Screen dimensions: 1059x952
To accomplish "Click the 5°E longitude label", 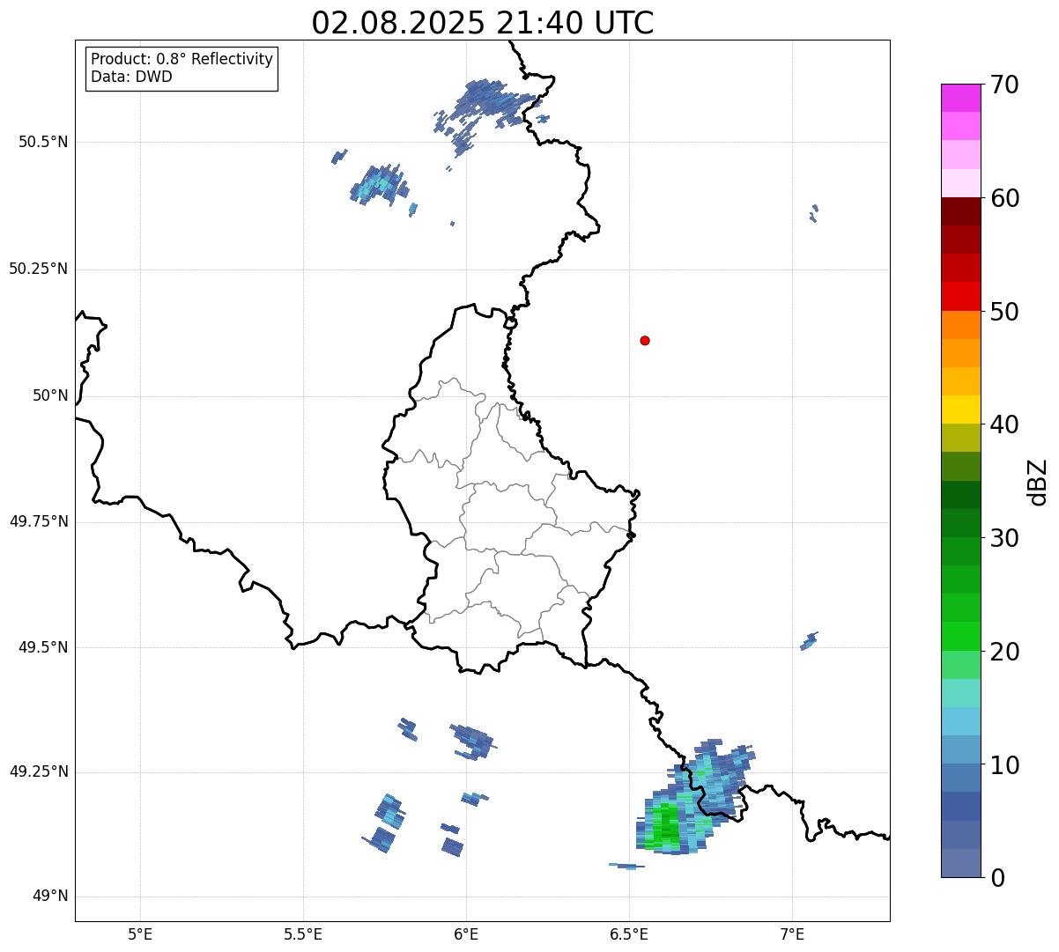I will tap(140, 934).
